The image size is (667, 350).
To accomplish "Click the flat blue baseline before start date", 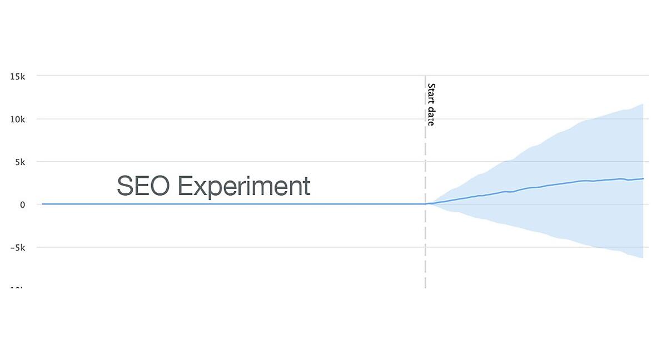I will [222, 204].
